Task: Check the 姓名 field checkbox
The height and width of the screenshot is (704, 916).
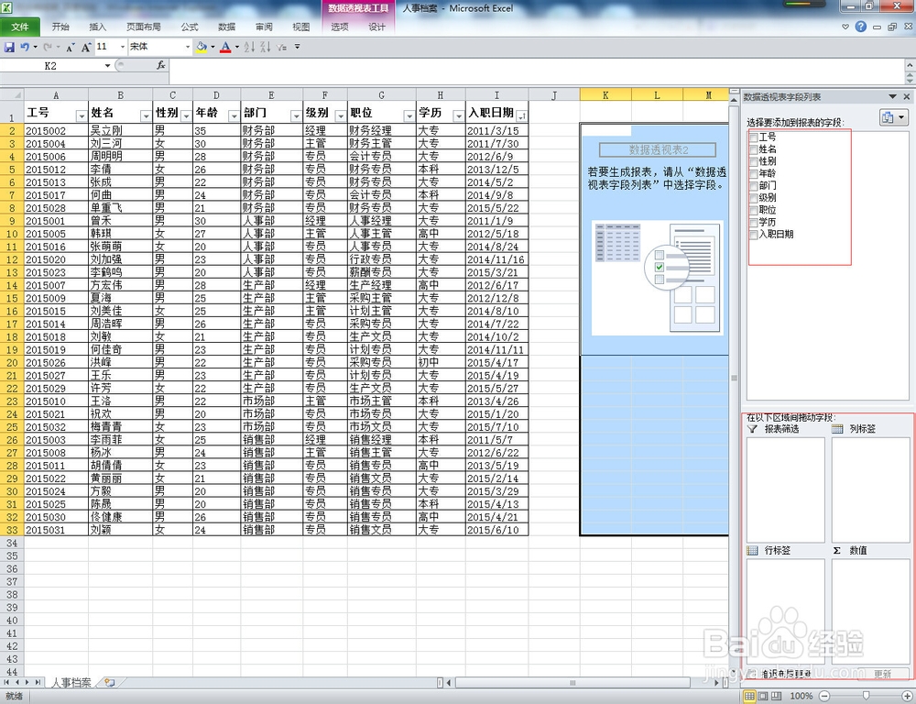Action: tap(754, 148)
